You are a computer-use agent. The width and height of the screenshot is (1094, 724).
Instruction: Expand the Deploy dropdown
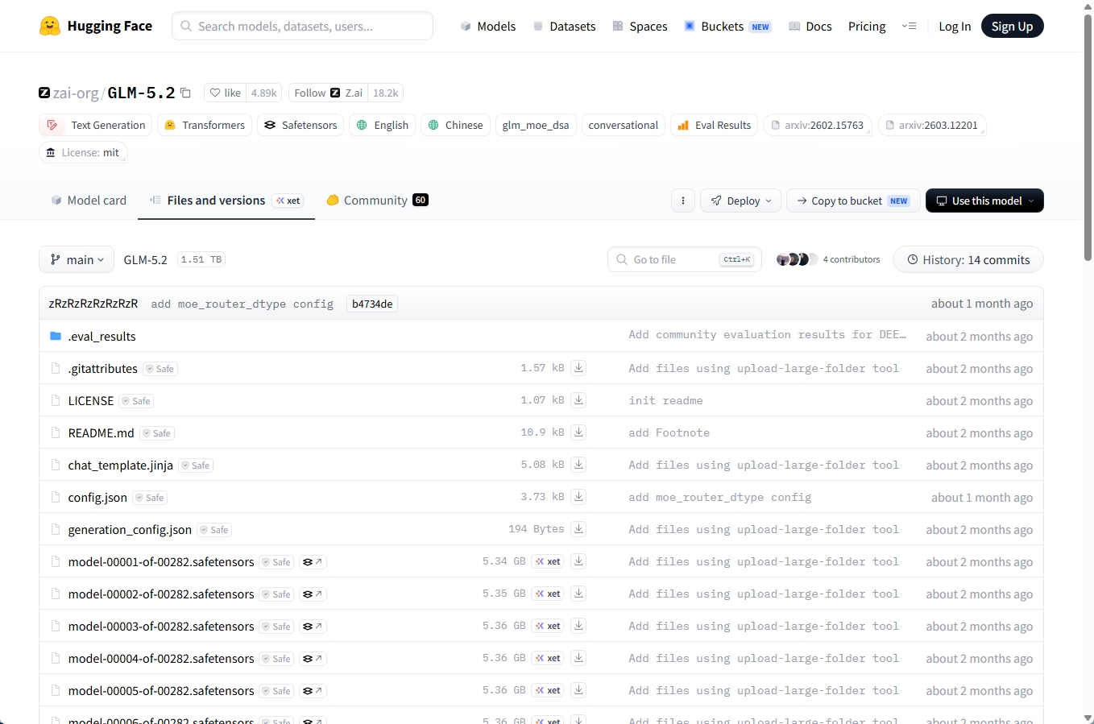741,201
